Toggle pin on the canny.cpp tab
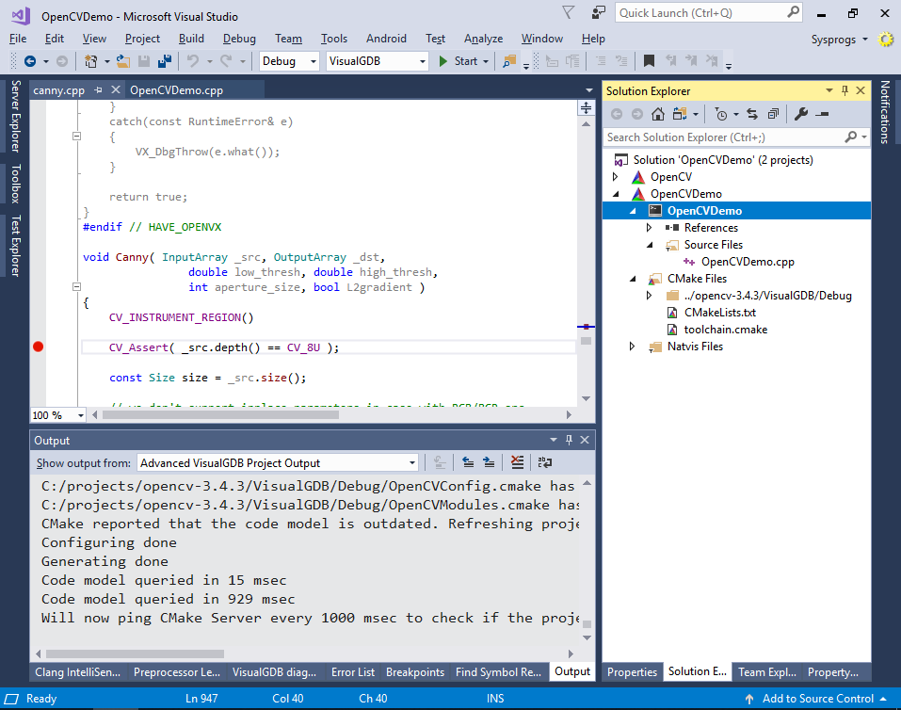 [x=98, y=89]
